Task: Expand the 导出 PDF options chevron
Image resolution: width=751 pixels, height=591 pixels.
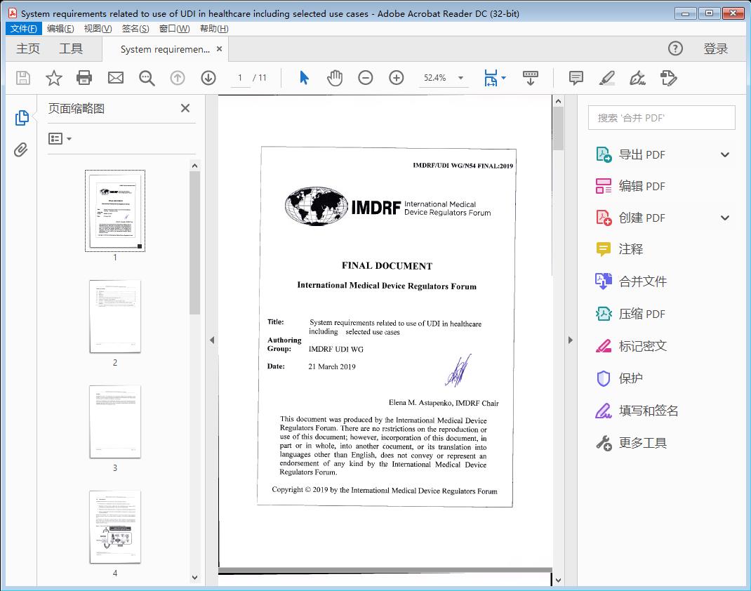Action: click(x=724, y=154)
